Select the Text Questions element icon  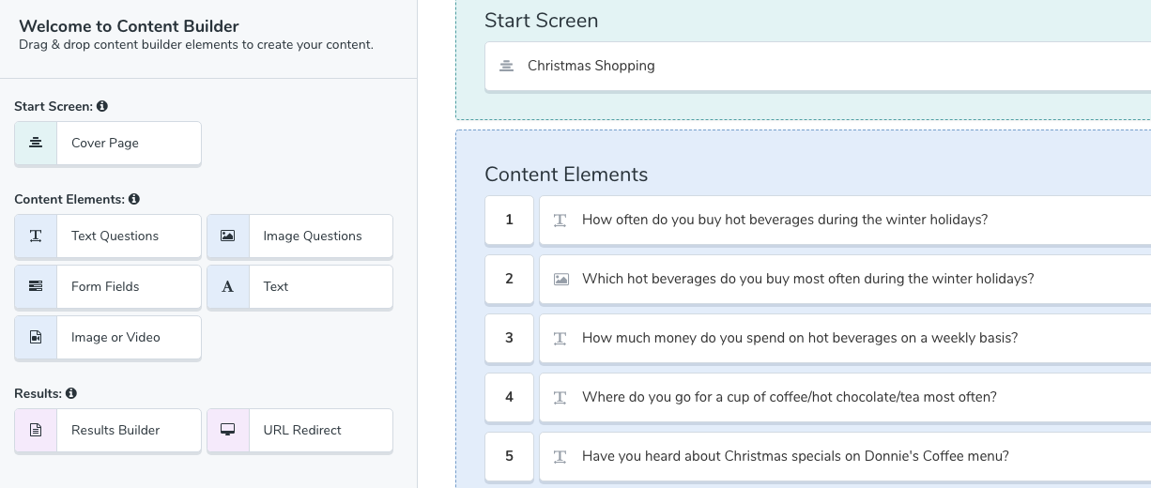click(36, 236)
